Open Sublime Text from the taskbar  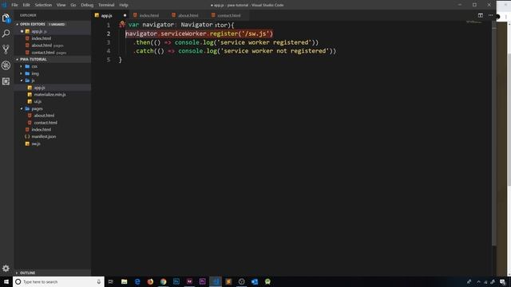tap(228, 281)
